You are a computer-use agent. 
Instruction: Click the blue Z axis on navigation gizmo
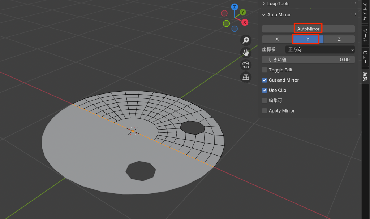pyautogui.click(x=235, y=7)
